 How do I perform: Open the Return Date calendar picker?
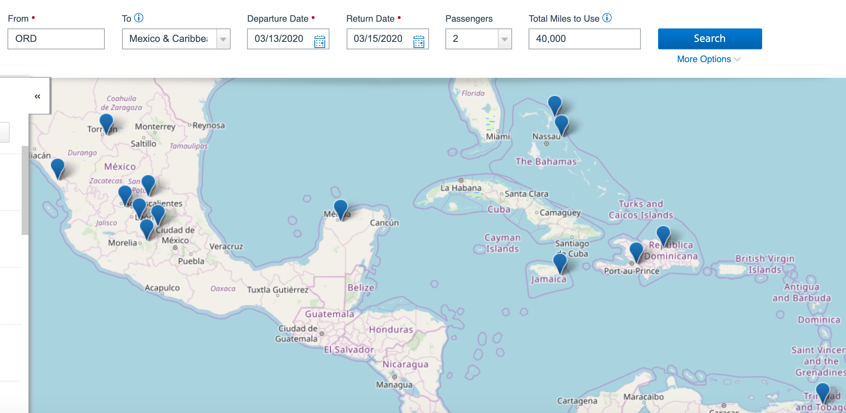click(419, 41)
